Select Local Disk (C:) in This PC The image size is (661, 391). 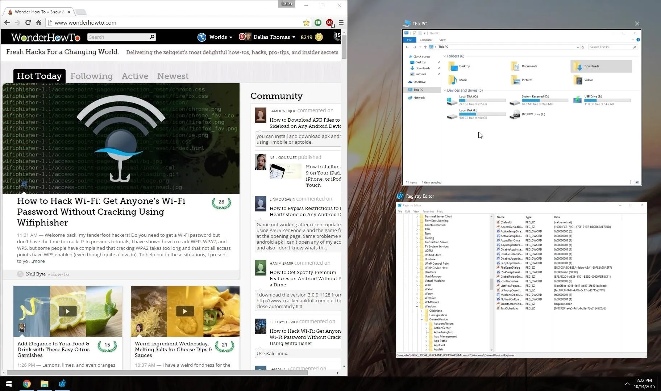tap(476, 100)
